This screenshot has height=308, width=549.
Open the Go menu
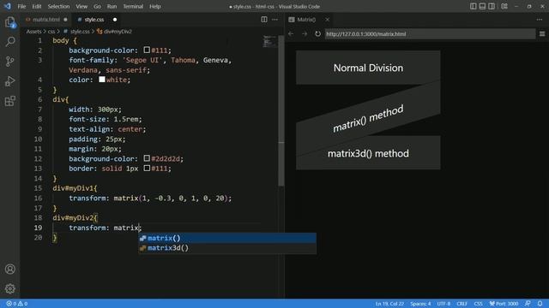97,6
